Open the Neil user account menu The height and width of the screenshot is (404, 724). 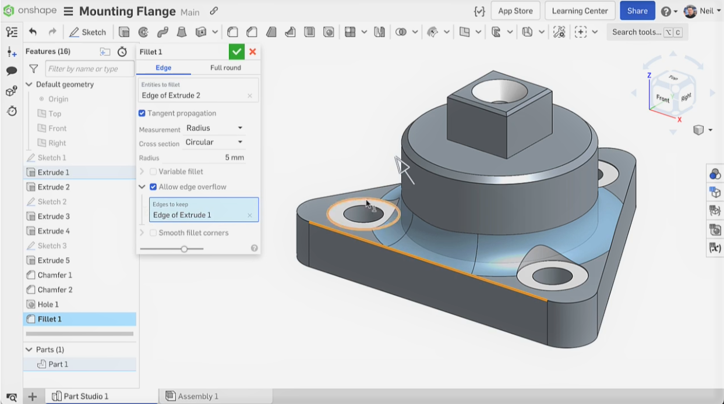[x=702, y=11]
